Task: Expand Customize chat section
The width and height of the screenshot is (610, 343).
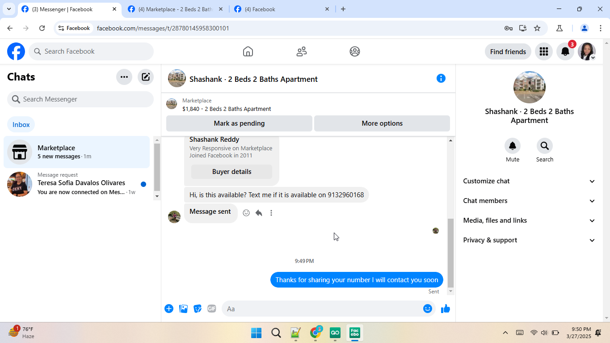Action: pos(530,181)
